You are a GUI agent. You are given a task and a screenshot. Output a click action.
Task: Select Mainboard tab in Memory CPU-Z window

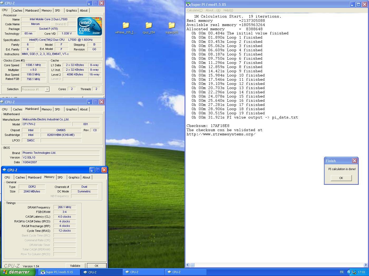(35, 177)
